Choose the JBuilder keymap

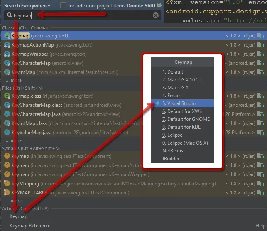182,159
